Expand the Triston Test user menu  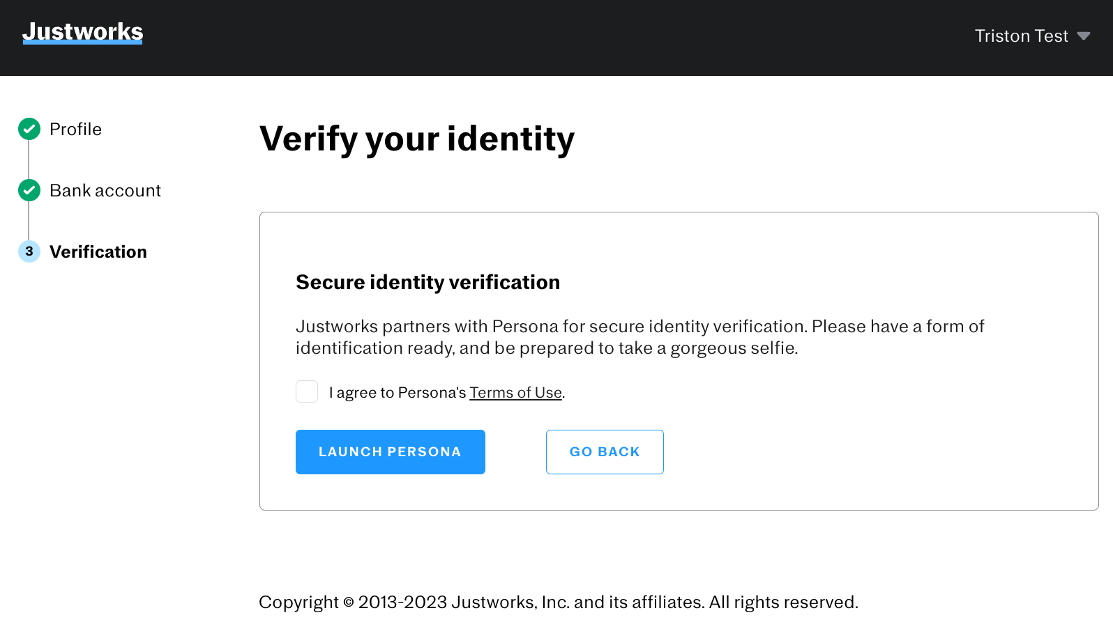tap(1032, 36)
